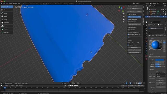
Task: Collapse the Quad Remesher panel
Action: [x=128, y=6]
